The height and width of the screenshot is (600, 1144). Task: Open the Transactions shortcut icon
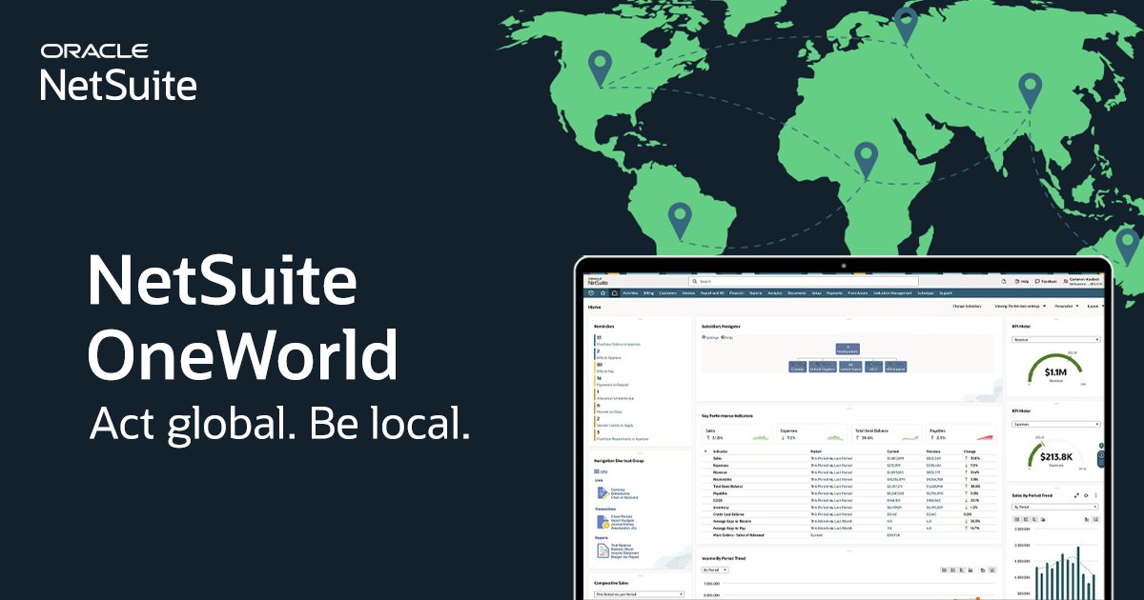coord(603,522)
